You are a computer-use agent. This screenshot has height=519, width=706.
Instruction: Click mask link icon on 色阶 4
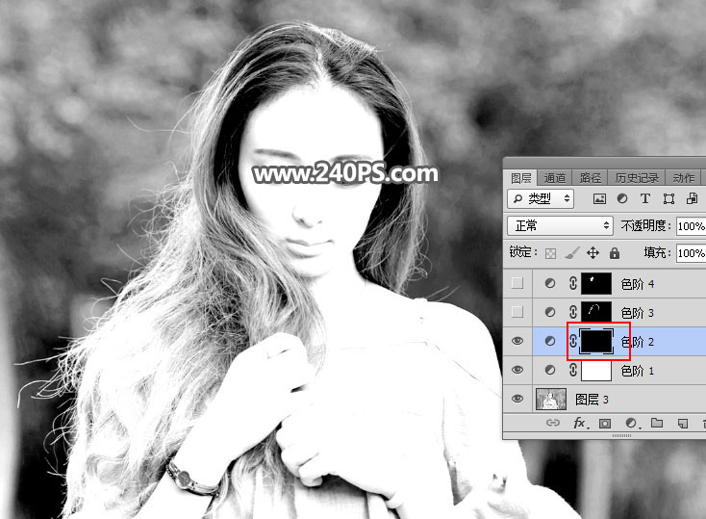[572, 283]
